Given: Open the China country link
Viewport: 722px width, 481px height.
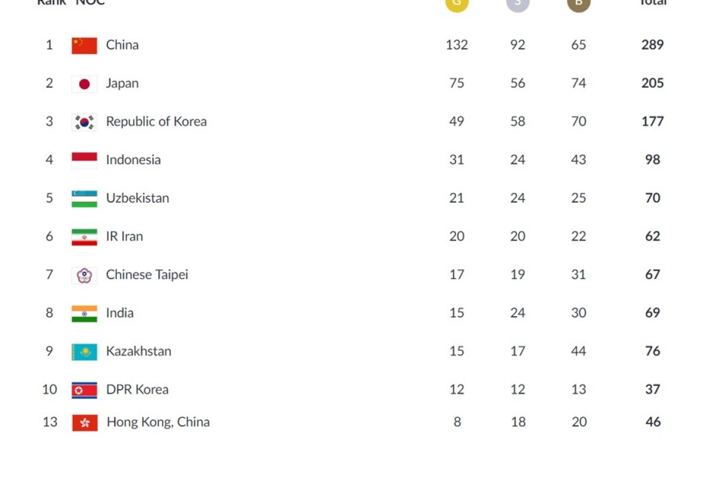Looking at the screenshot, I should 122,44.
